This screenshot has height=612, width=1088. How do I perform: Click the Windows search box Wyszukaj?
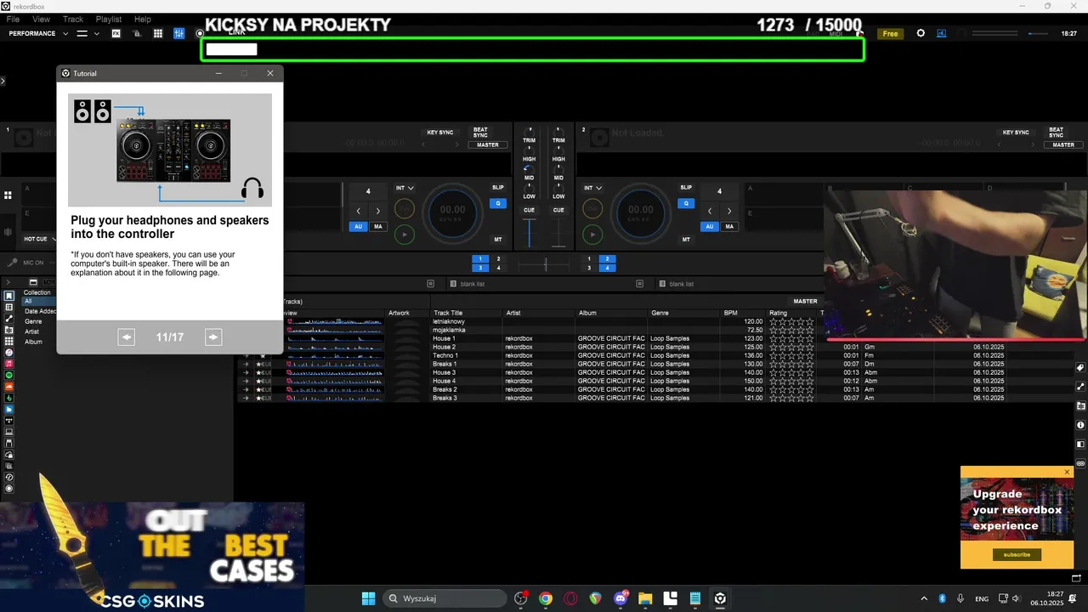[x=445, y=598]
